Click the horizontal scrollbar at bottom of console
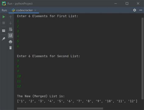 coord(60,108)
